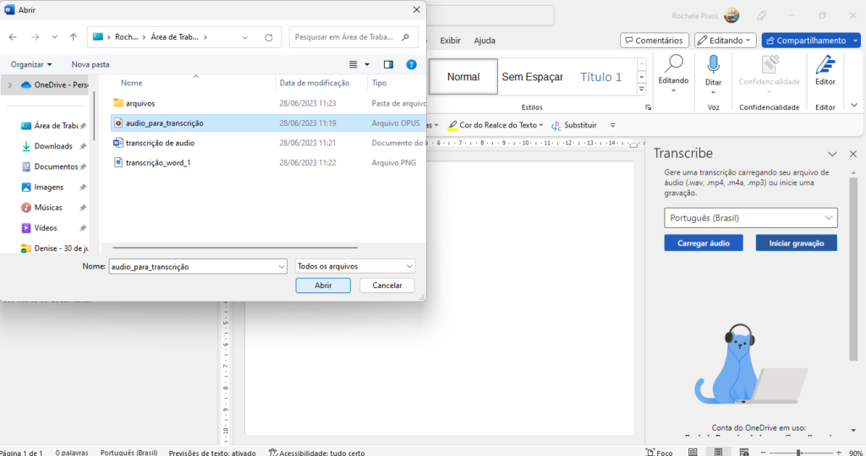Close the Transcribe pane
The image size is (866, 456).
[x=852, y=154]
